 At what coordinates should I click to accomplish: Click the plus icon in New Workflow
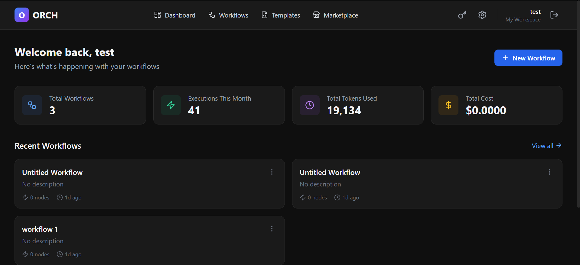click(505, 58)
